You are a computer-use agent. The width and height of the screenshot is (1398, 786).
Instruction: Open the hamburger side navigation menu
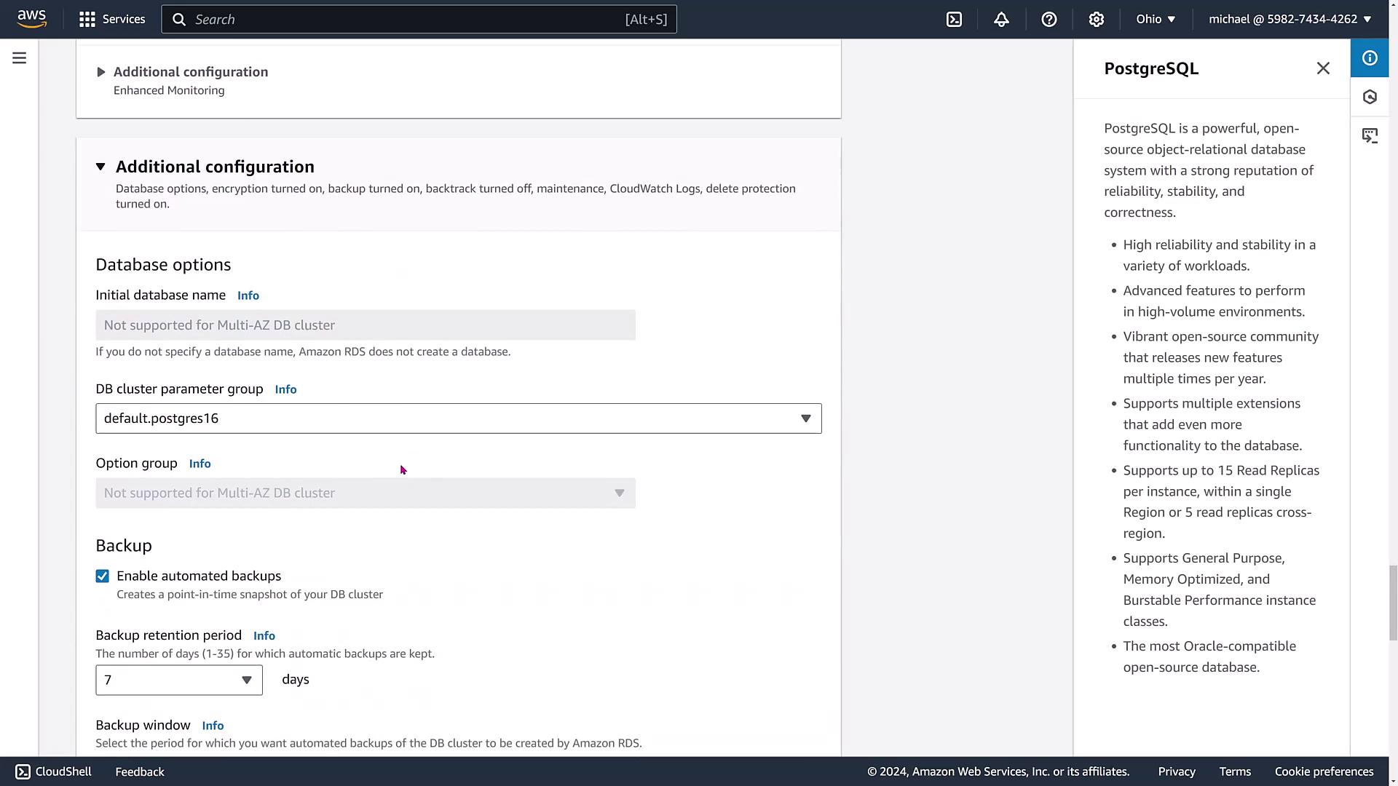[x=20, y=58]
